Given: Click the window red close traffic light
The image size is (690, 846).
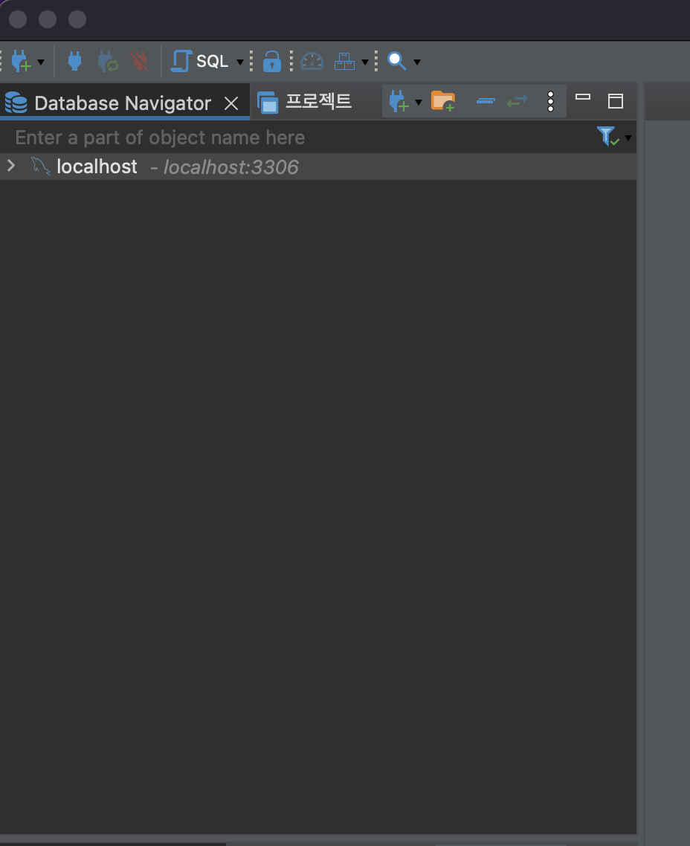Looking at the screenshot, I should coord(18,19).
